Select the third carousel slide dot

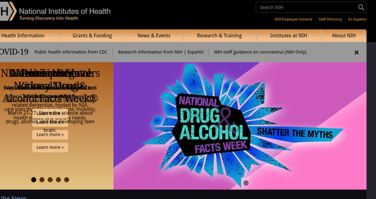click(x=50, y=180)
